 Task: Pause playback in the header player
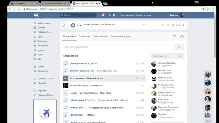[x=114, y=15]
